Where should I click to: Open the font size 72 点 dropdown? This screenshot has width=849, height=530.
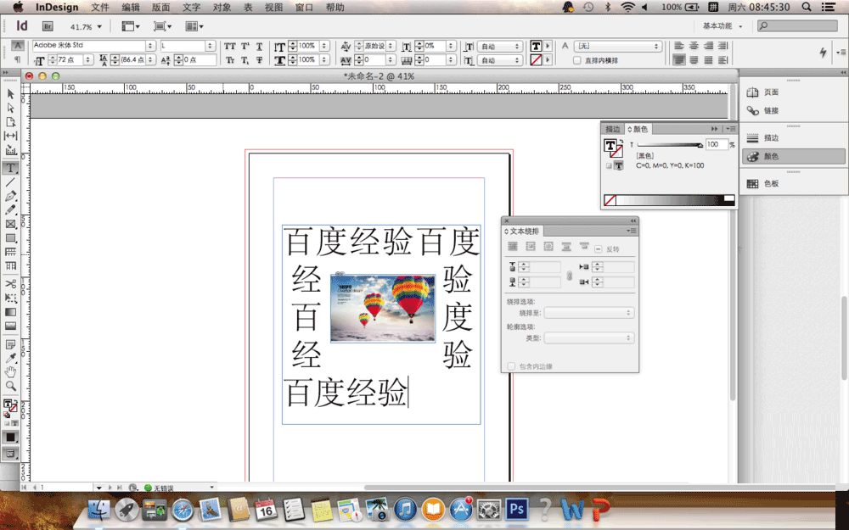[89, 59]
